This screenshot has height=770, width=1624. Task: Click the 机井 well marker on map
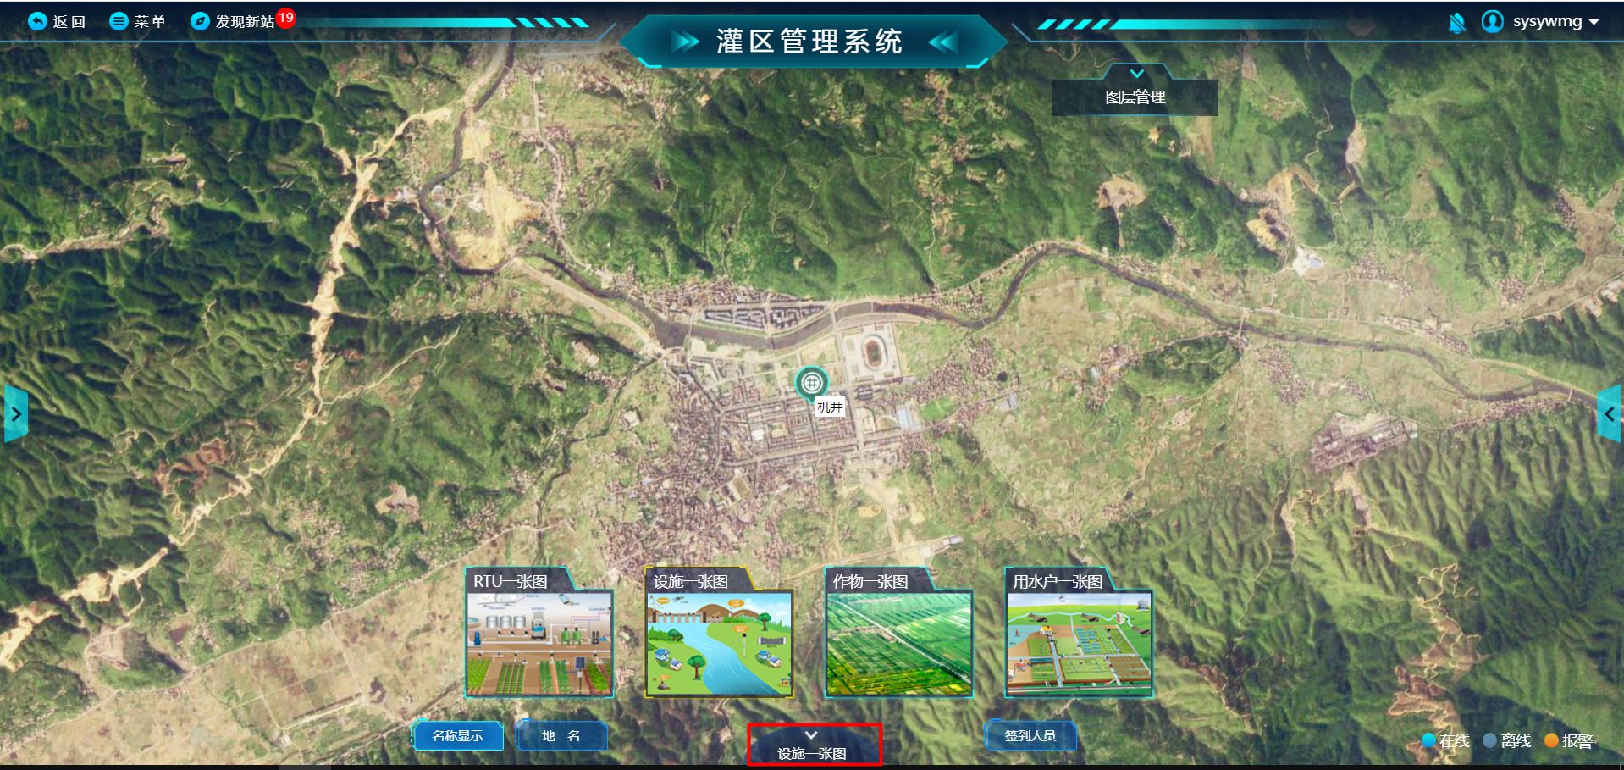[811, 383]
